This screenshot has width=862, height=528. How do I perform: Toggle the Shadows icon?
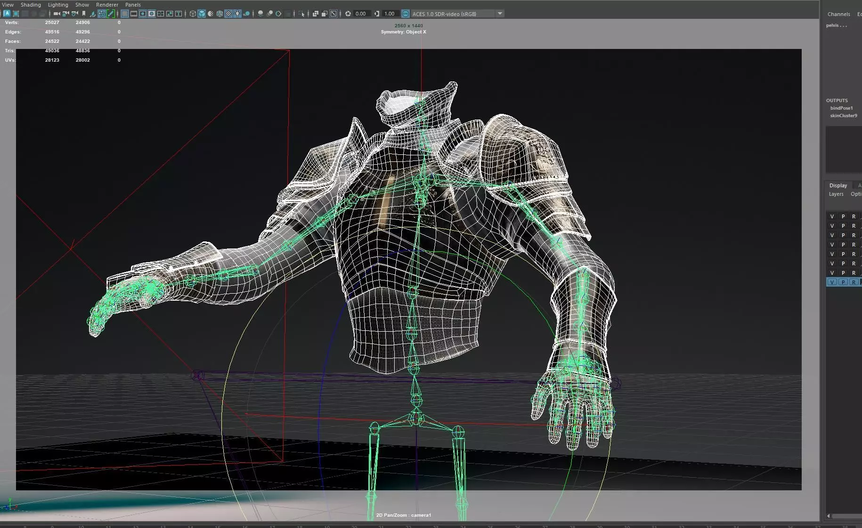tap(246, 14)
